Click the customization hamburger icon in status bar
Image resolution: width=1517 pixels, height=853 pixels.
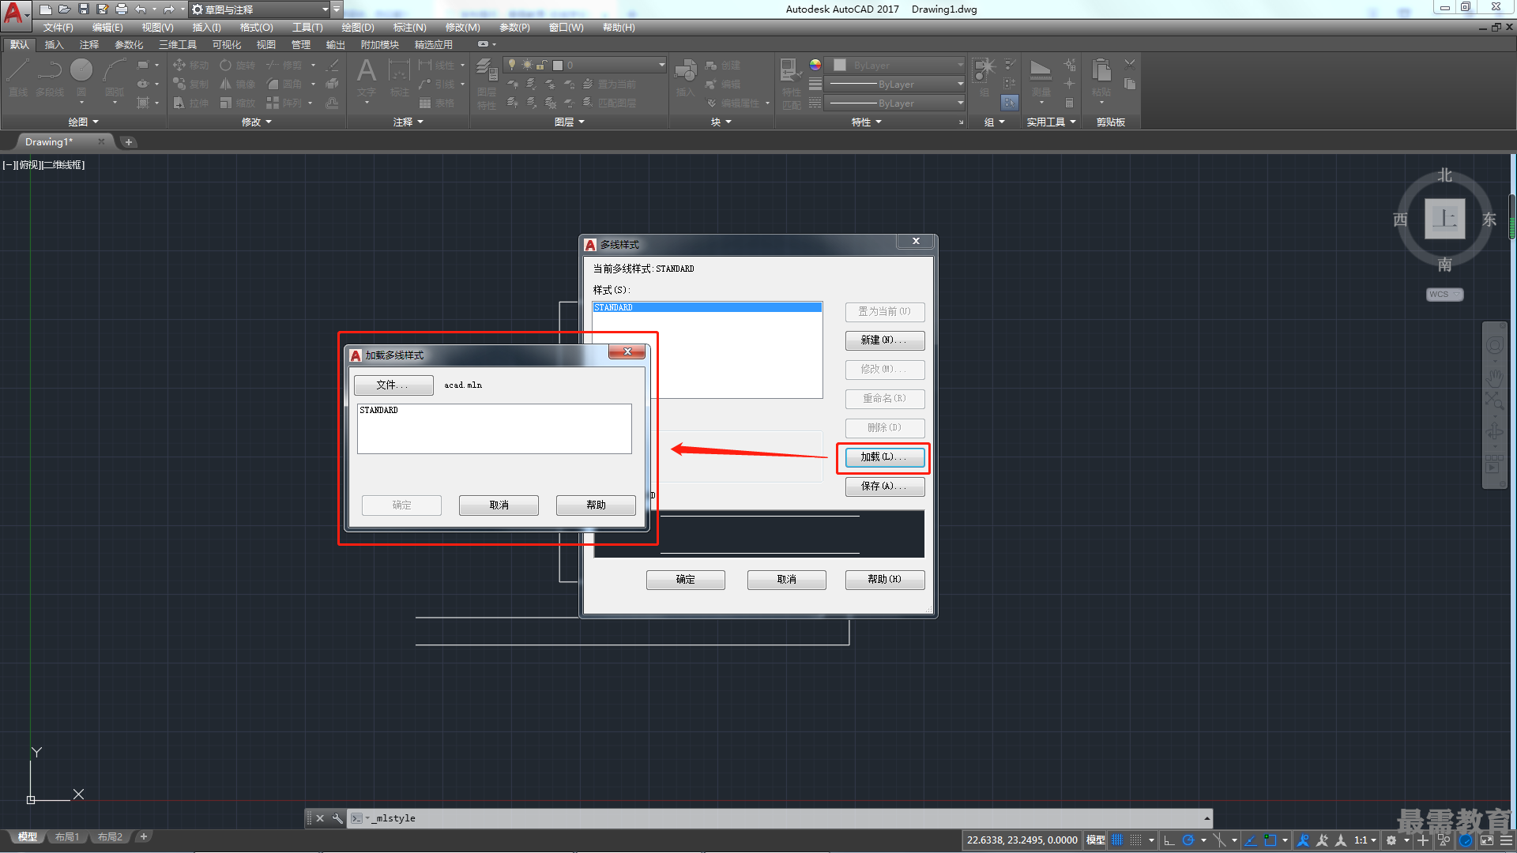1507,840
